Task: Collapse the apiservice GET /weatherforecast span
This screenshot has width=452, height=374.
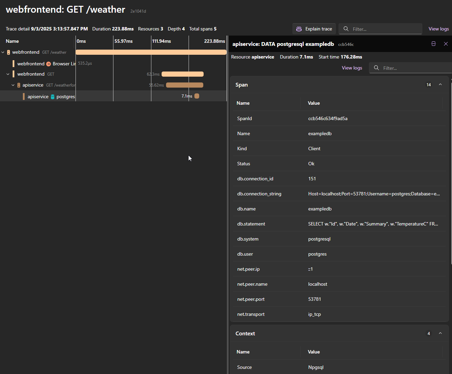Action: (x=13, y=85)
